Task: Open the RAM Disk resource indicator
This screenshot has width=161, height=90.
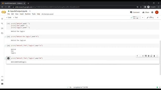Action: (136, 17)
